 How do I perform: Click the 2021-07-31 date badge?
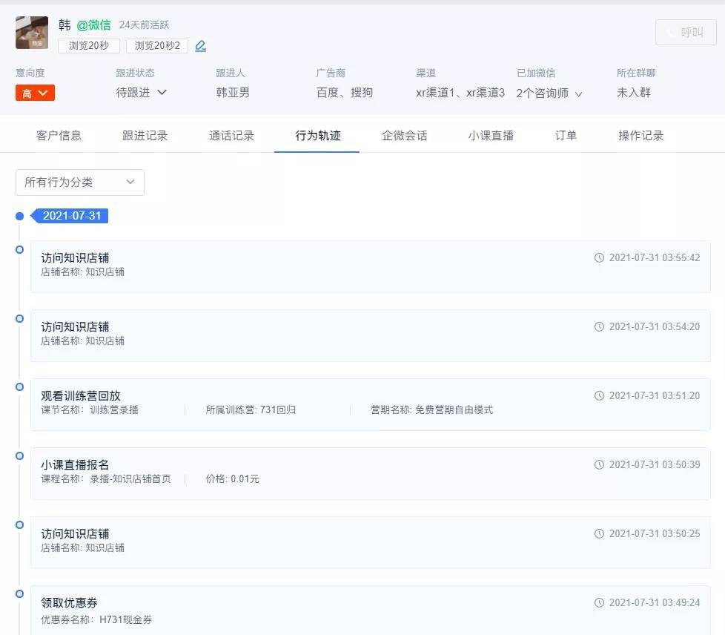(x=70, y=216)
